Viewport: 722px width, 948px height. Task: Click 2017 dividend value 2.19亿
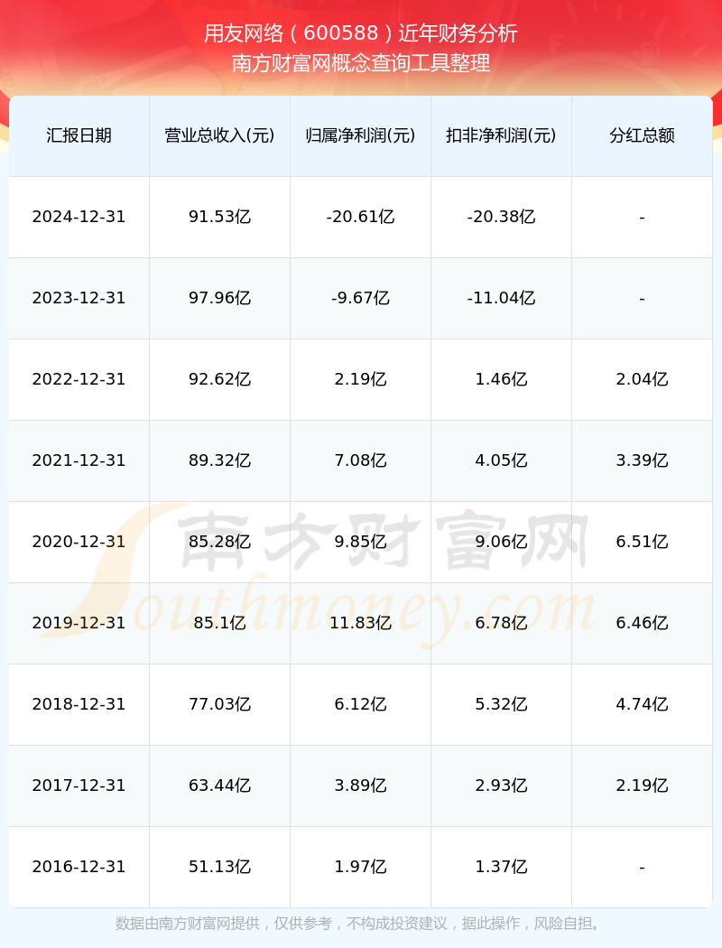642,785
